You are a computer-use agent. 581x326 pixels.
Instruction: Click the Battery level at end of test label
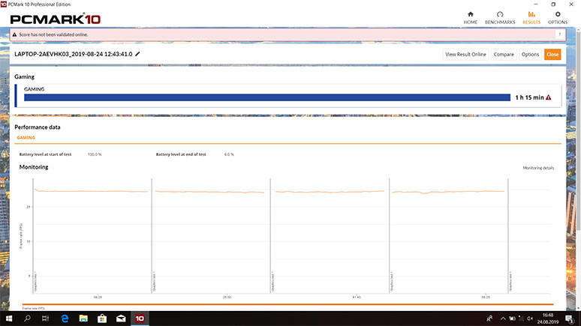click(181, 154)
